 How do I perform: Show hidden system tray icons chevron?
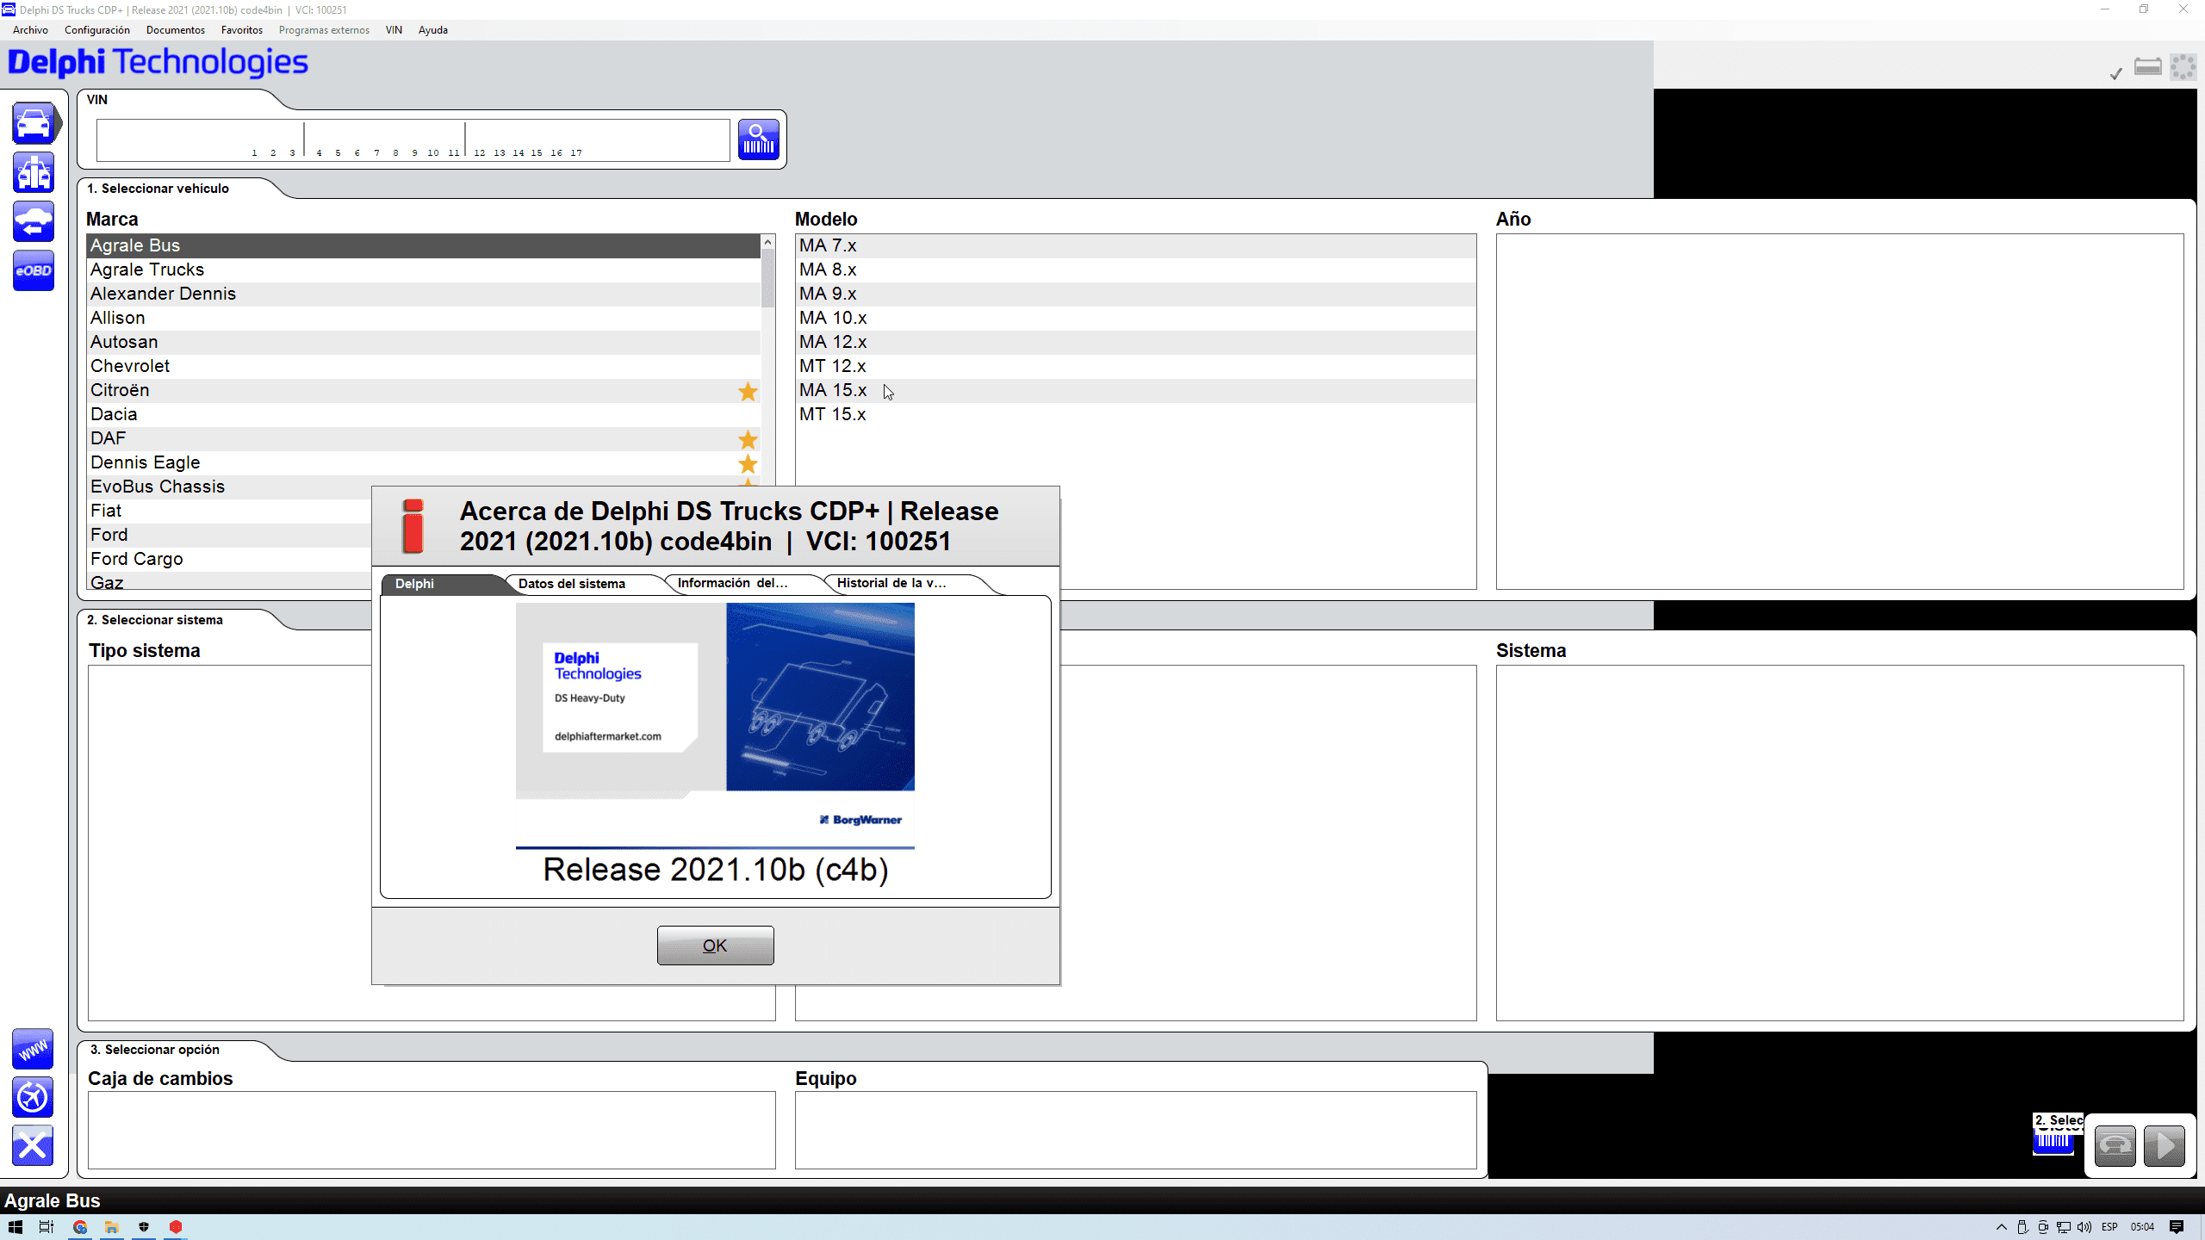tap(2001, 1227)
